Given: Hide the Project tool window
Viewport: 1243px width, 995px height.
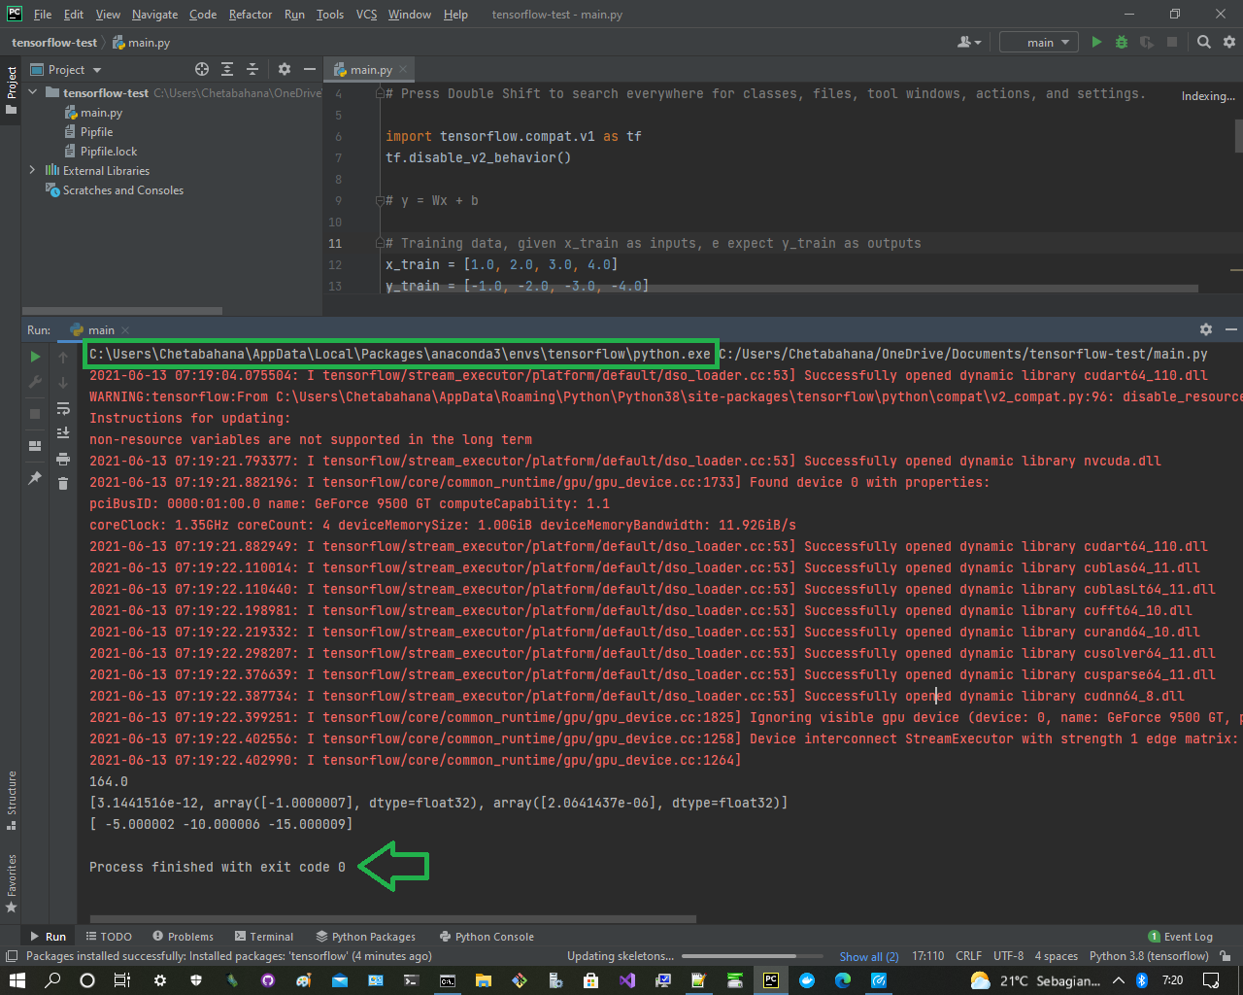Looking at the screenshot, I should click(310, 69).
